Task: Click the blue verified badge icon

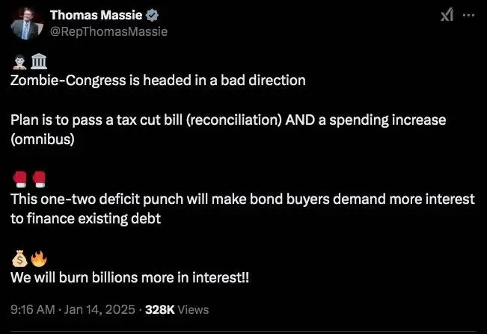Action: pos(151,16)
